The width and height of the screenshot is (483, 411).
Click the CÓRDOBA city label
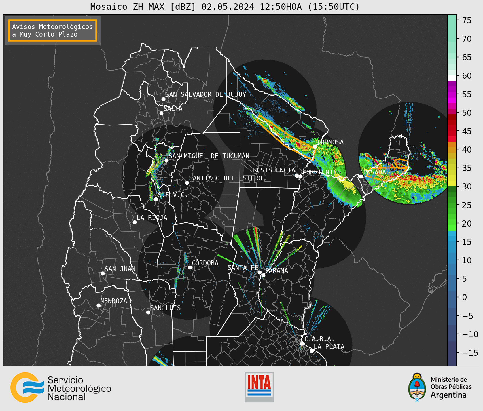coord(205,263)
